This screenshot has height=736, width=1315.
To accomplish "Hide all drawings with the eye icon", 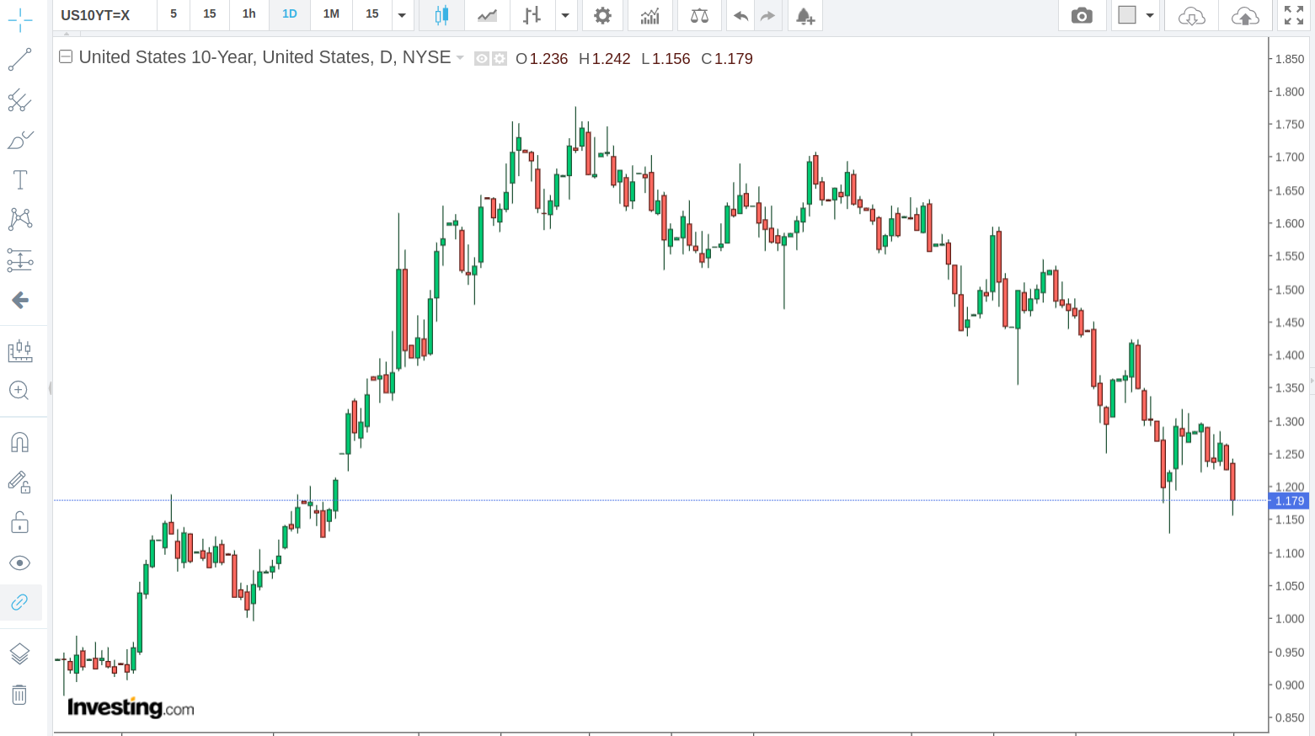I will (x=20, y=563).
